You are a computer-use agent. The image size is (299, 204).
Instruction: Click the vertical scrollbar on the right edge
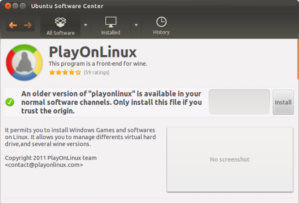297,64
